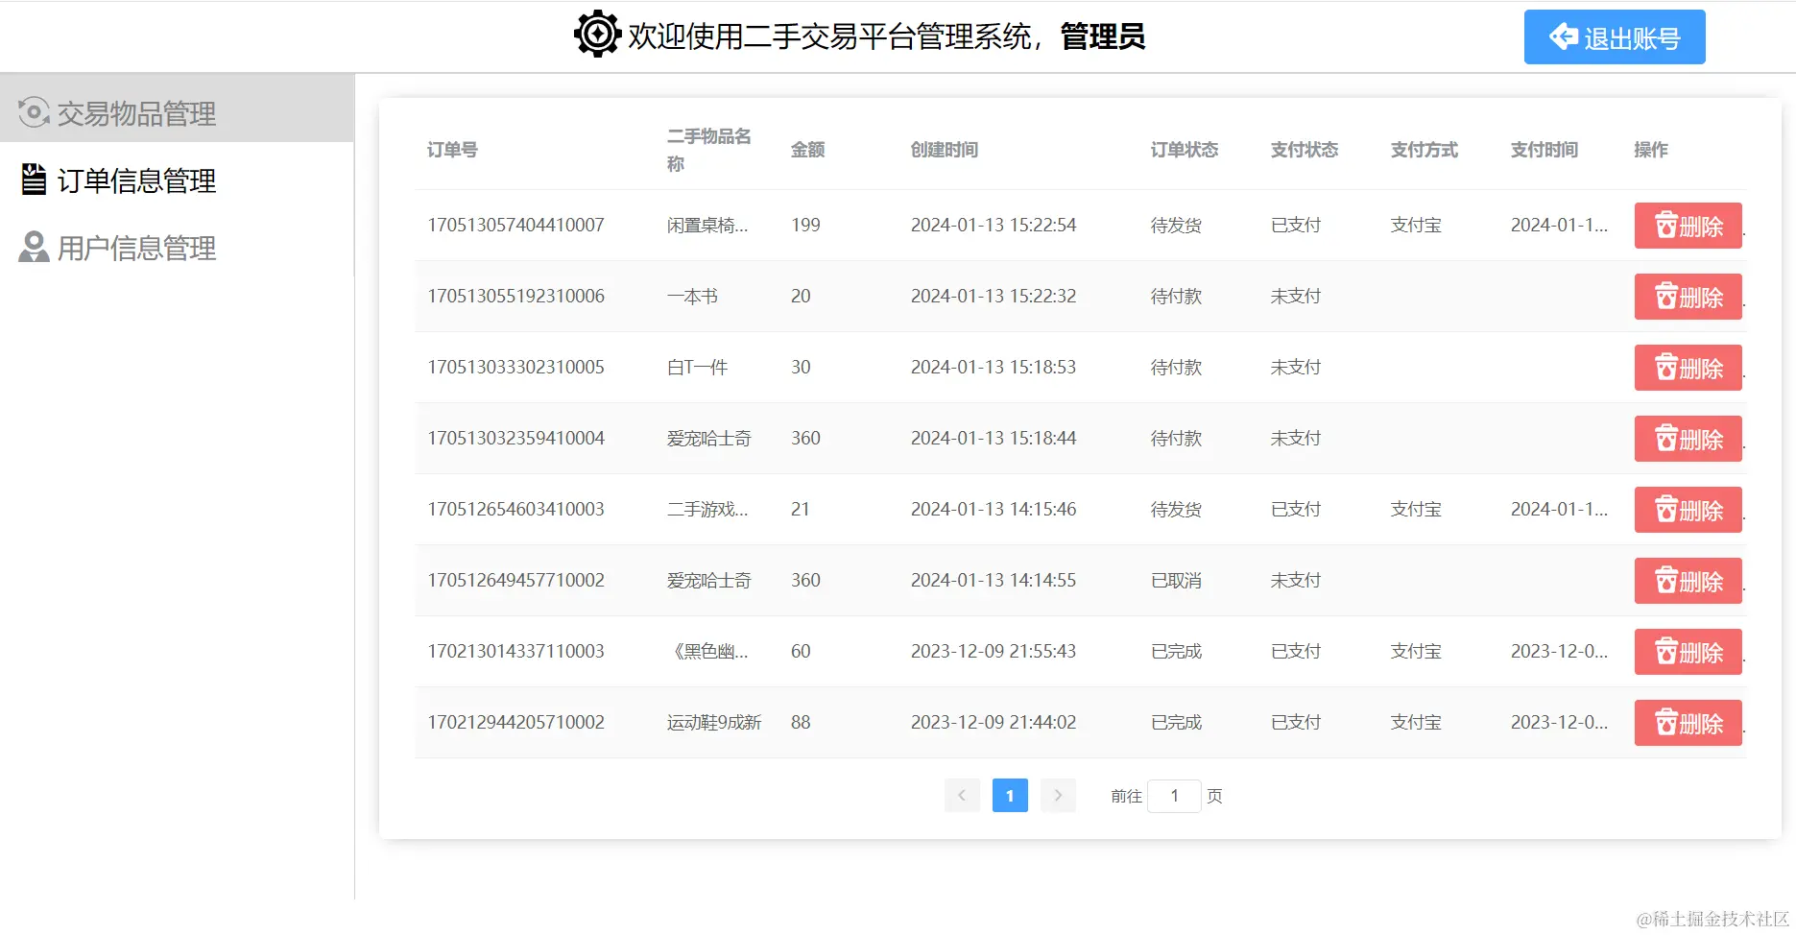1796x935 pixels.
Task: Click creation time 2024-01-13 14:15:46
Action: [x=994, y=509]
